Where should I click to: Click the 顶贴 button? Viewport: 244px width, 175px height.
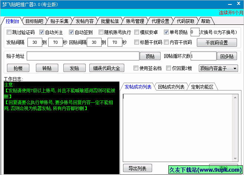coord(150,56)
